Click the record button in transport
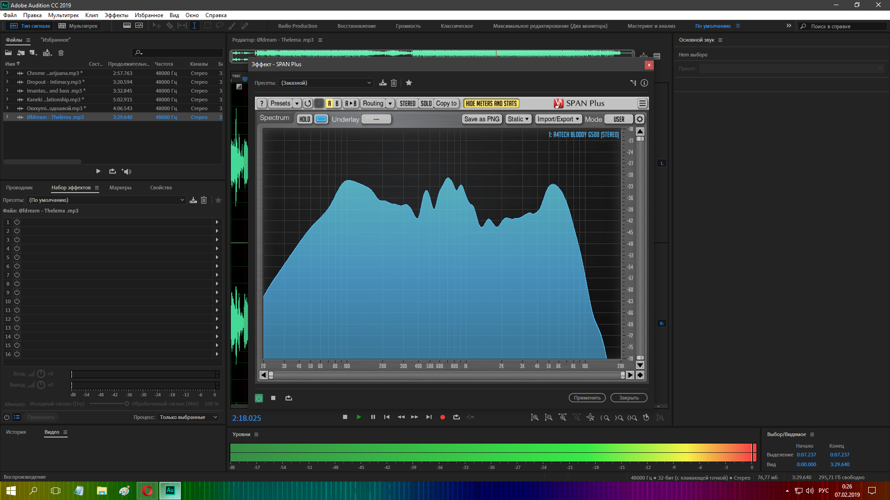 pyautogui.click(x=442, y=417)
